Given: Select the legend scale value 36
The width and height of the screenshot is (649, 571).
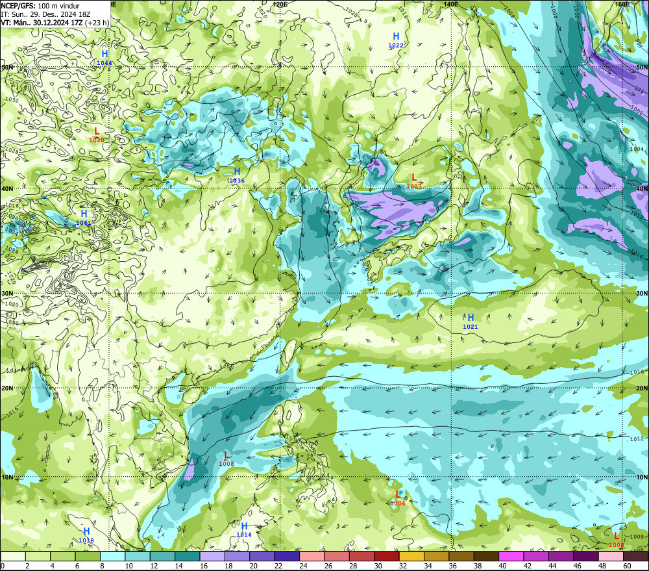Looking at the screenshot, I should [x=453, y=566].
